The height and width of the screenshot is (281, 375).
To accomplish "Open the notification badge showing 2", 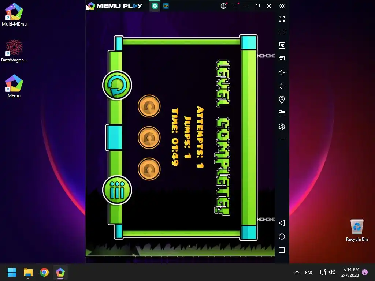I will click(x=365, y=272).
